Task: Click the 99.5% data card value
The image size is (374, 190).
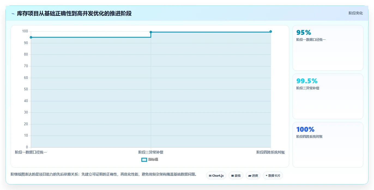Action: tap(307, 81)
